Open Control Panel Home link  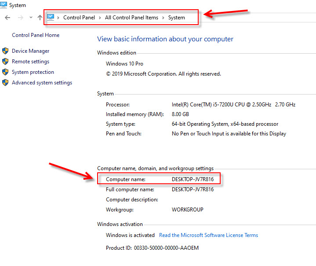click(36, 35)
